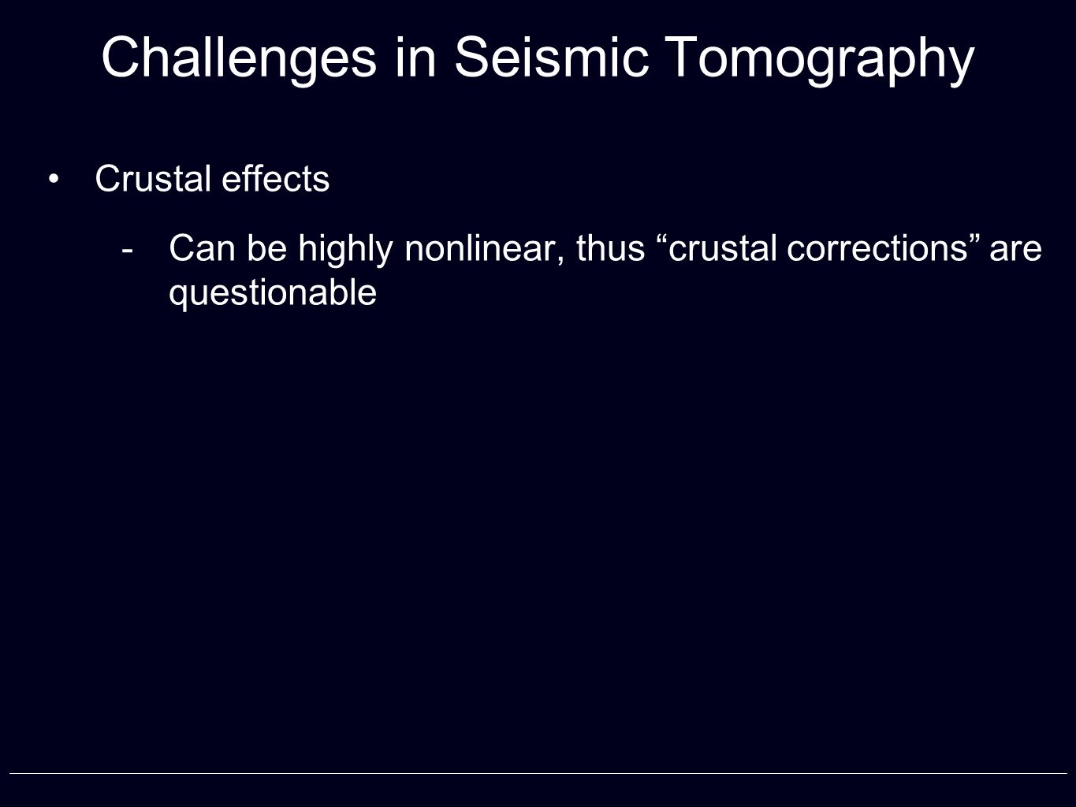Click the dash before Can be highly nonlinear
Viewport: 1076px width, 807px height.
pos(126,251)
